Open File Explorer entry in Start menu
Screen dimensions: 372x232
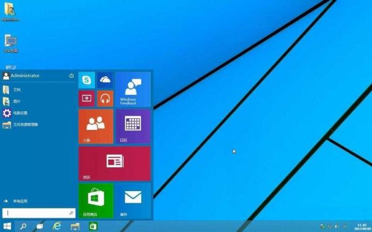pos(20,124)
